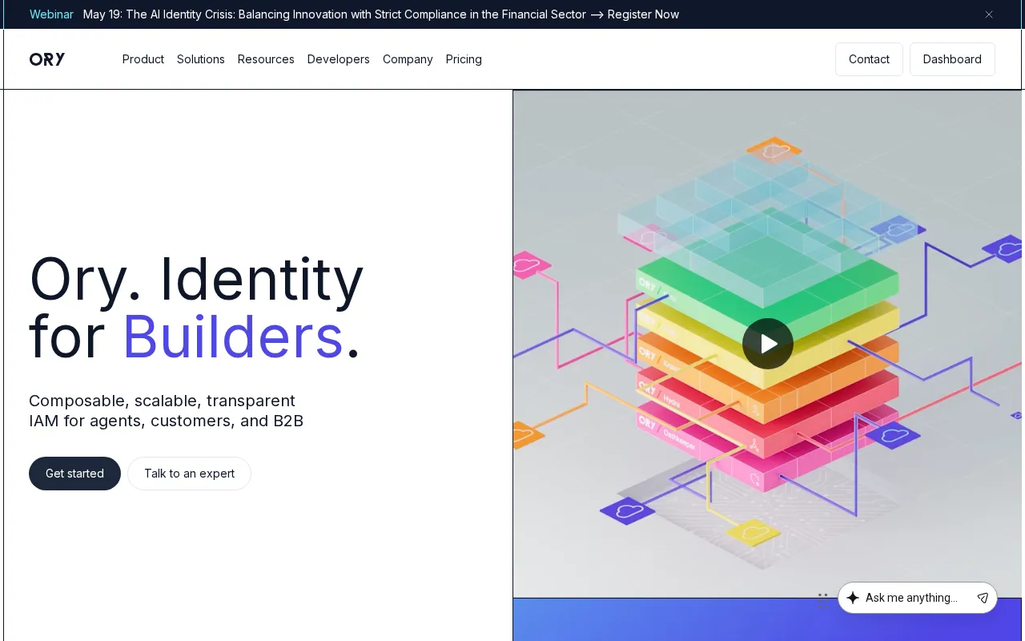Click the Composable, scalable, transparent subtitle

tap(166, 411)
